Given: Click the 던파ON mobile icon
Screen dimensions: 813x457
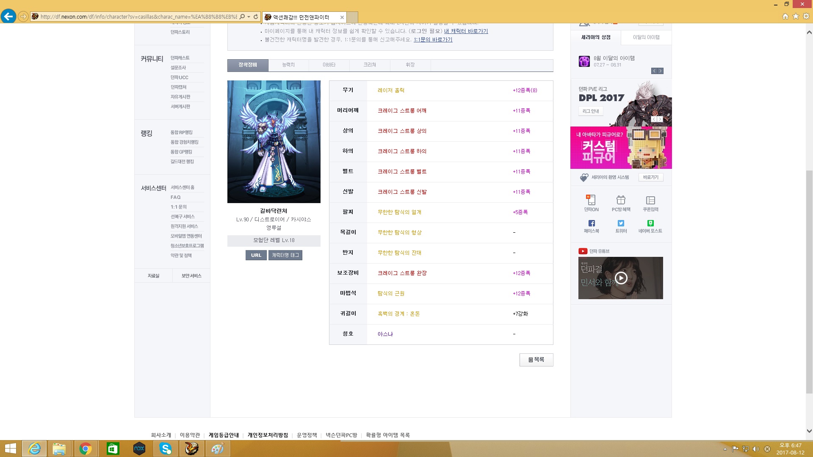Looking at the screenshot, I should coord(591,200).
